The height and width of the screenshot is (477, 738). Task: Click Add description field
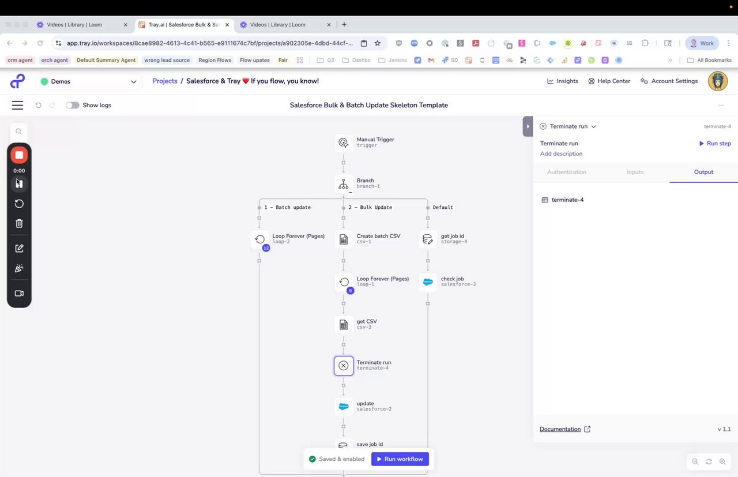pyautogui.click(x=561, y=153)
